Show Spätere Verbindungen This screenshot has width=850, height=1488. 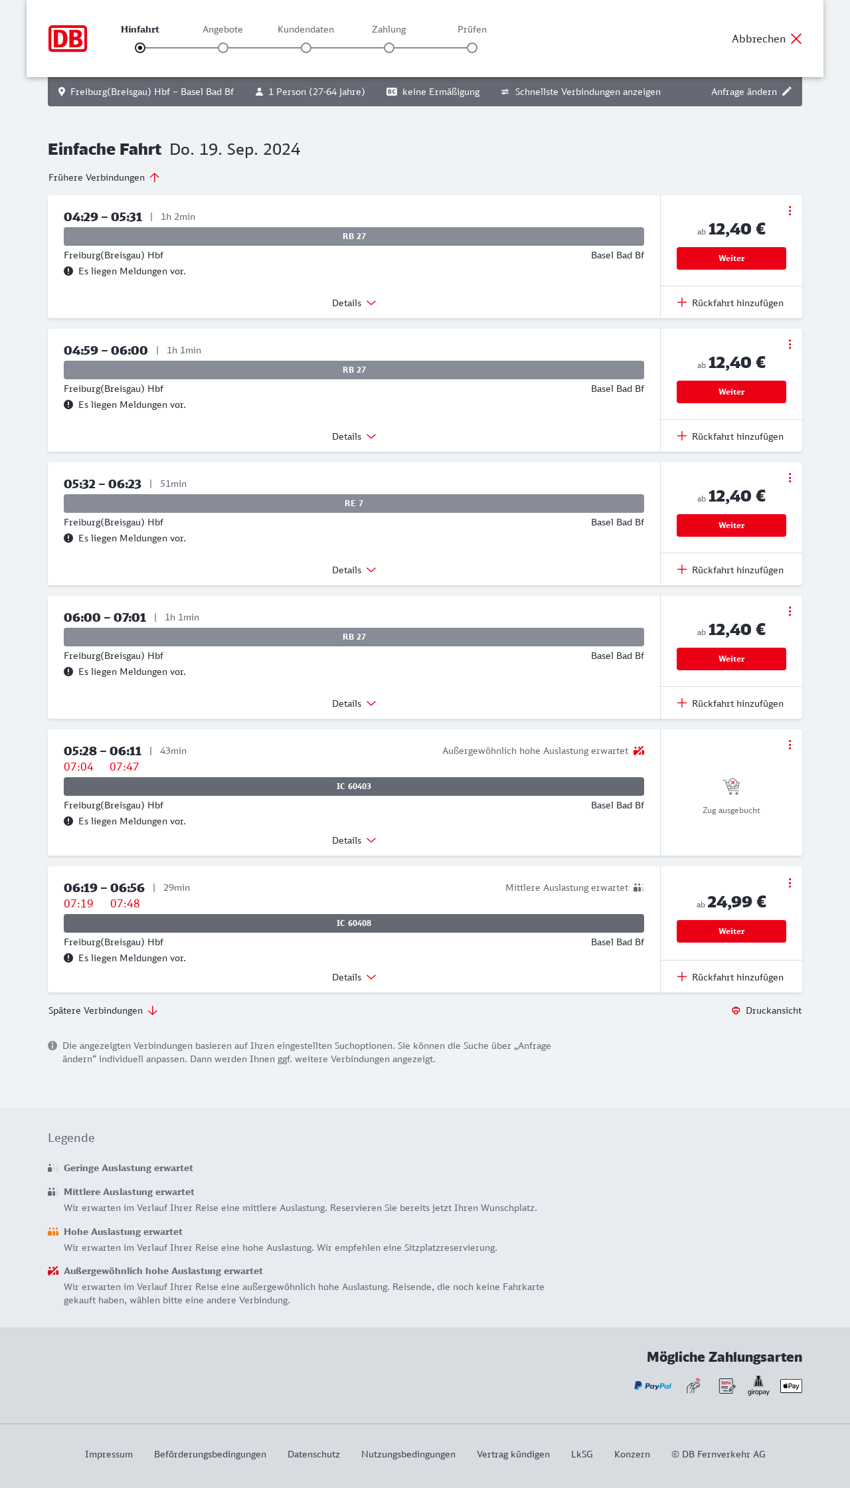pyautogui.click(x=103, y=1010)
